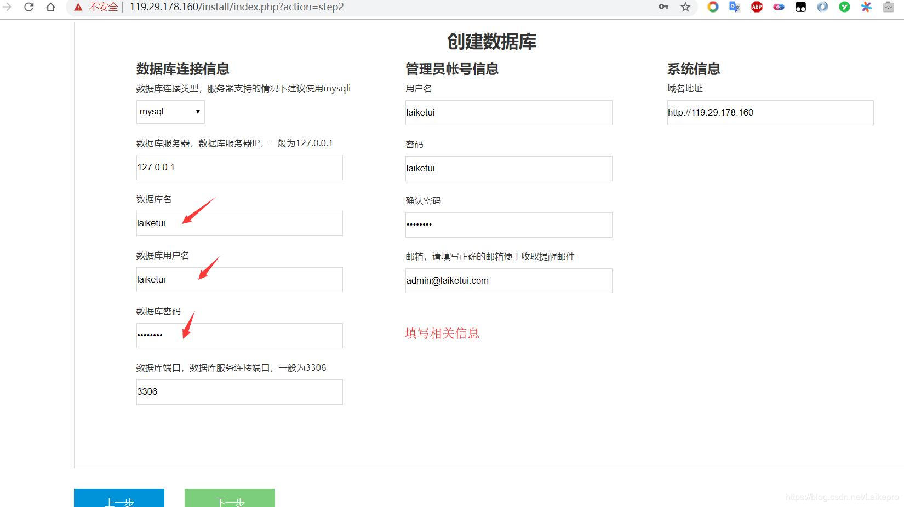
Task: Open the saved passwords key icon
Action: 663,7
